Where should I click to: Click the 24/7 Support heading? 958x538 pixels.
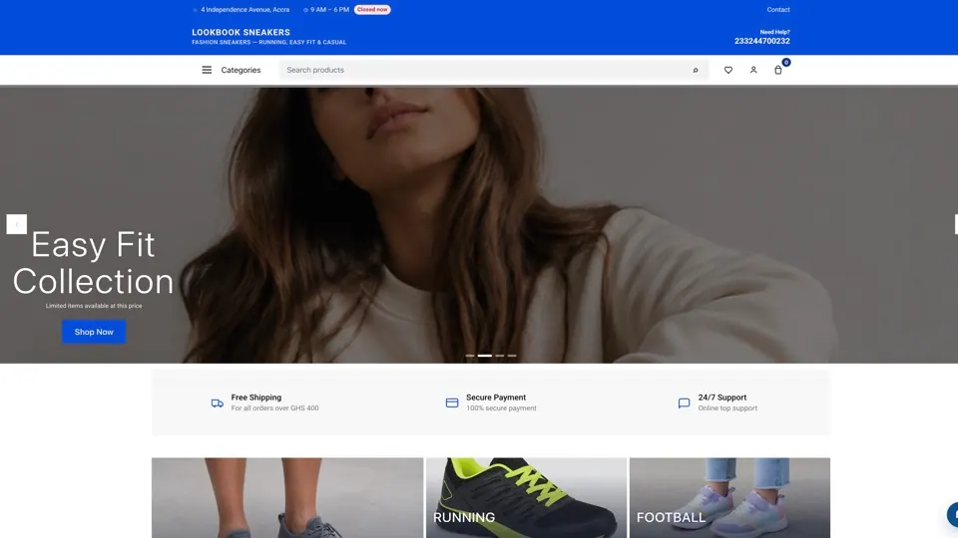coord(722,398)
